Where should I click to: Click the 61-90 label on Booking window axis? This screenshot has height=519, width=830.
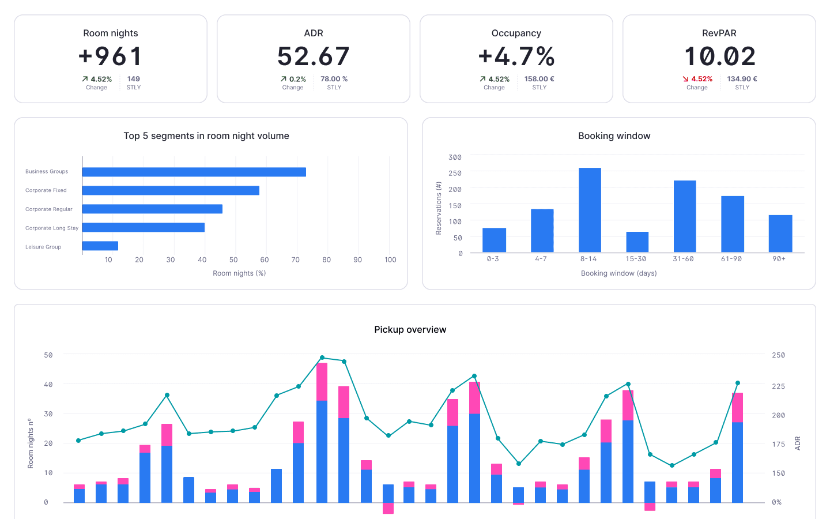(731, 259)
